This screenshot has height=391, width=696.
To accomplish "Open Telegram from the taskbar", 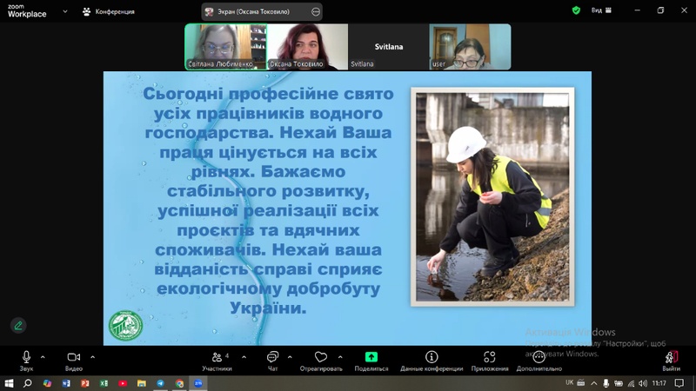I will (x=160, y=383).
